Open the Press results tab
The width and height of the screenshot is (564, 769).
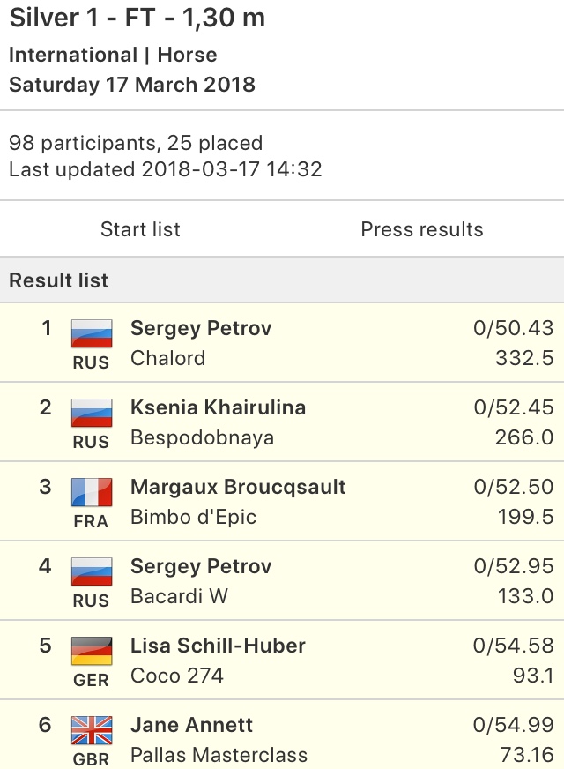click(x=422, y=229)
